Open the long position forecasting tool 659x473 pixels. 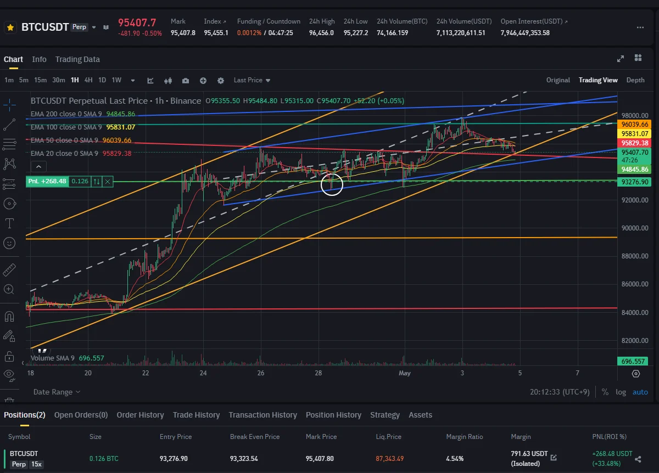(x=9, y=184)
